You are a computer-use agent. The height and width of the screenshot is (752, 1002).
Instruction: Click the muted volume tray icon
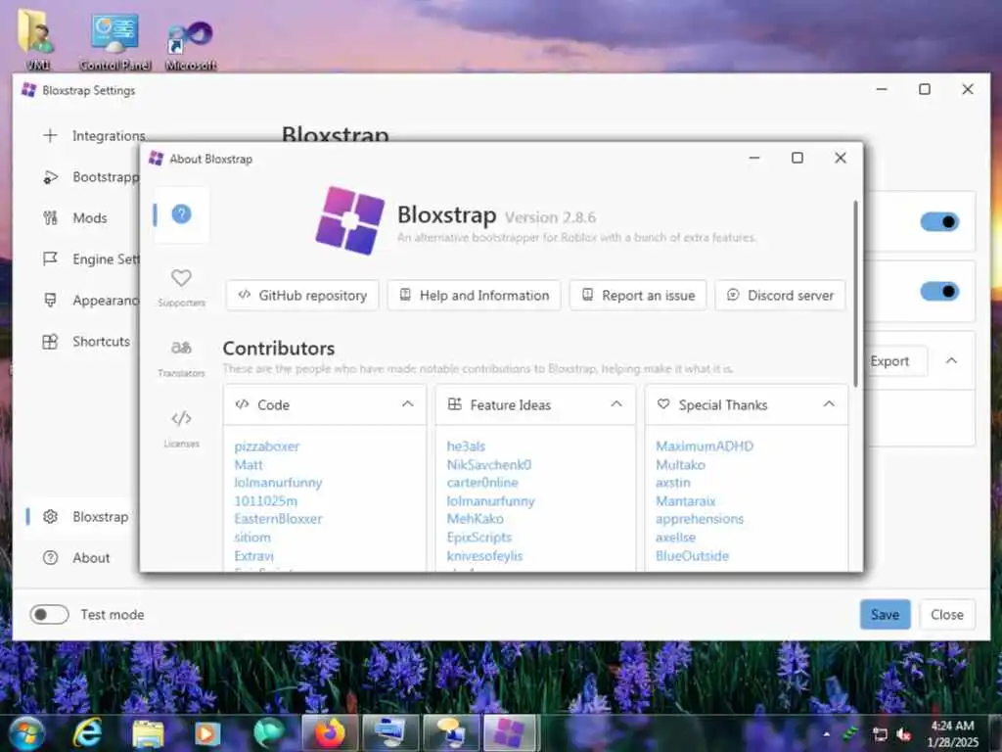903,734
